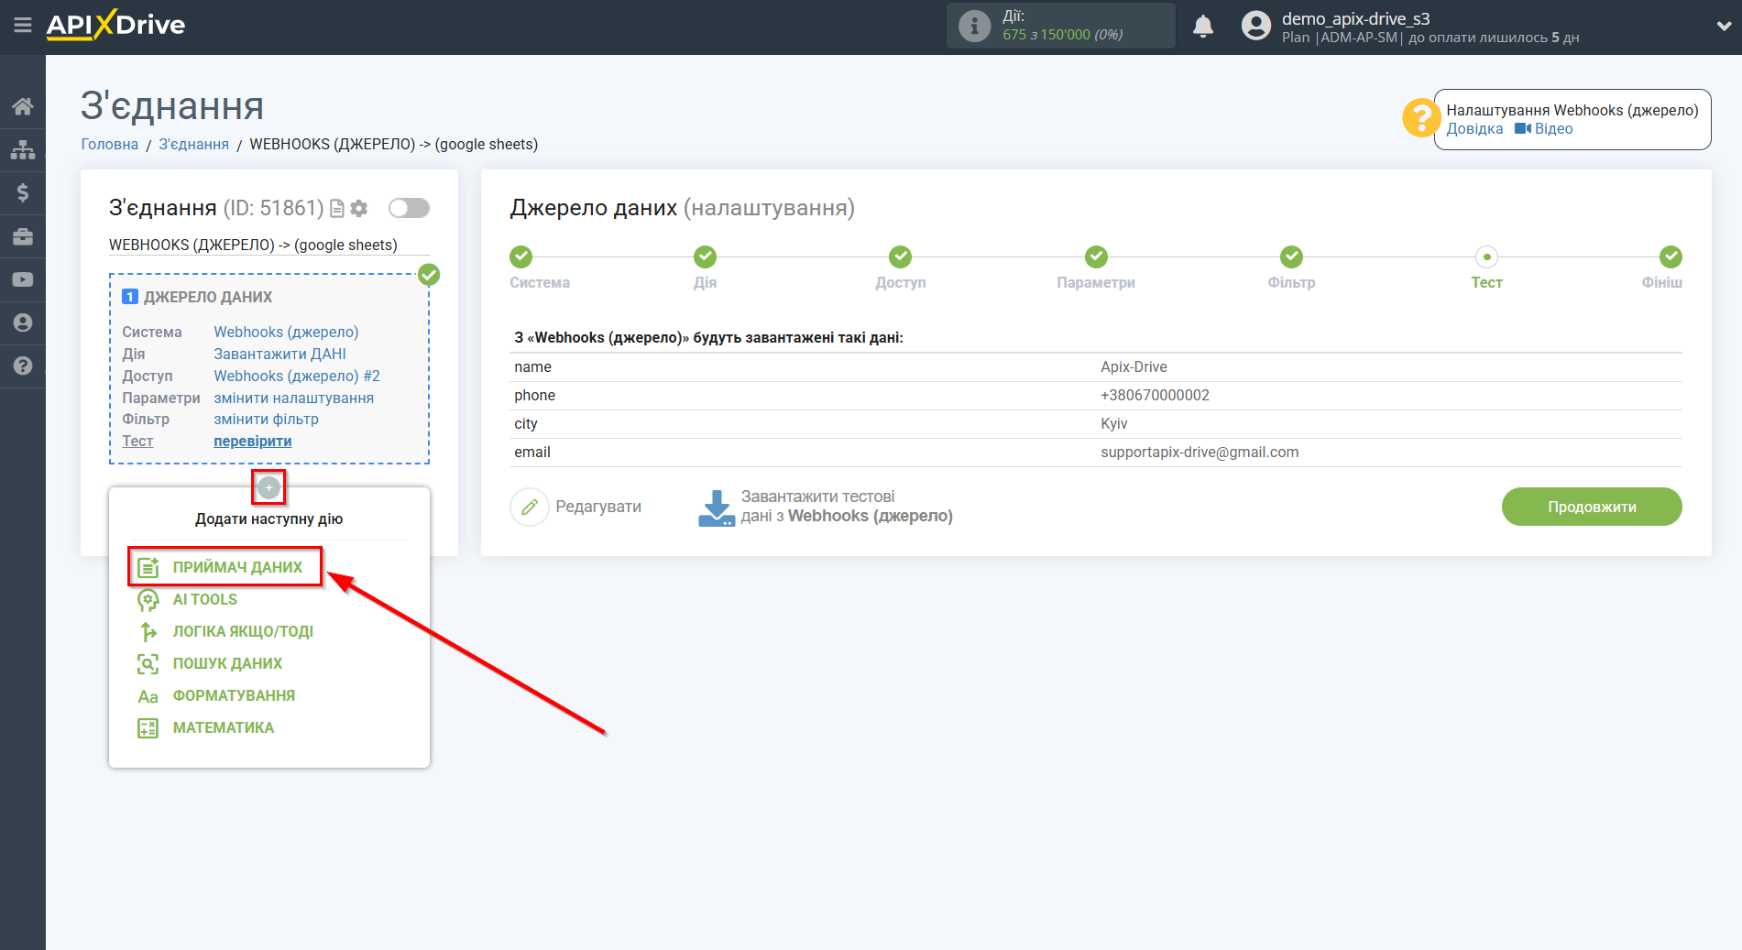Click the Фільтр step

(1291, 268)
